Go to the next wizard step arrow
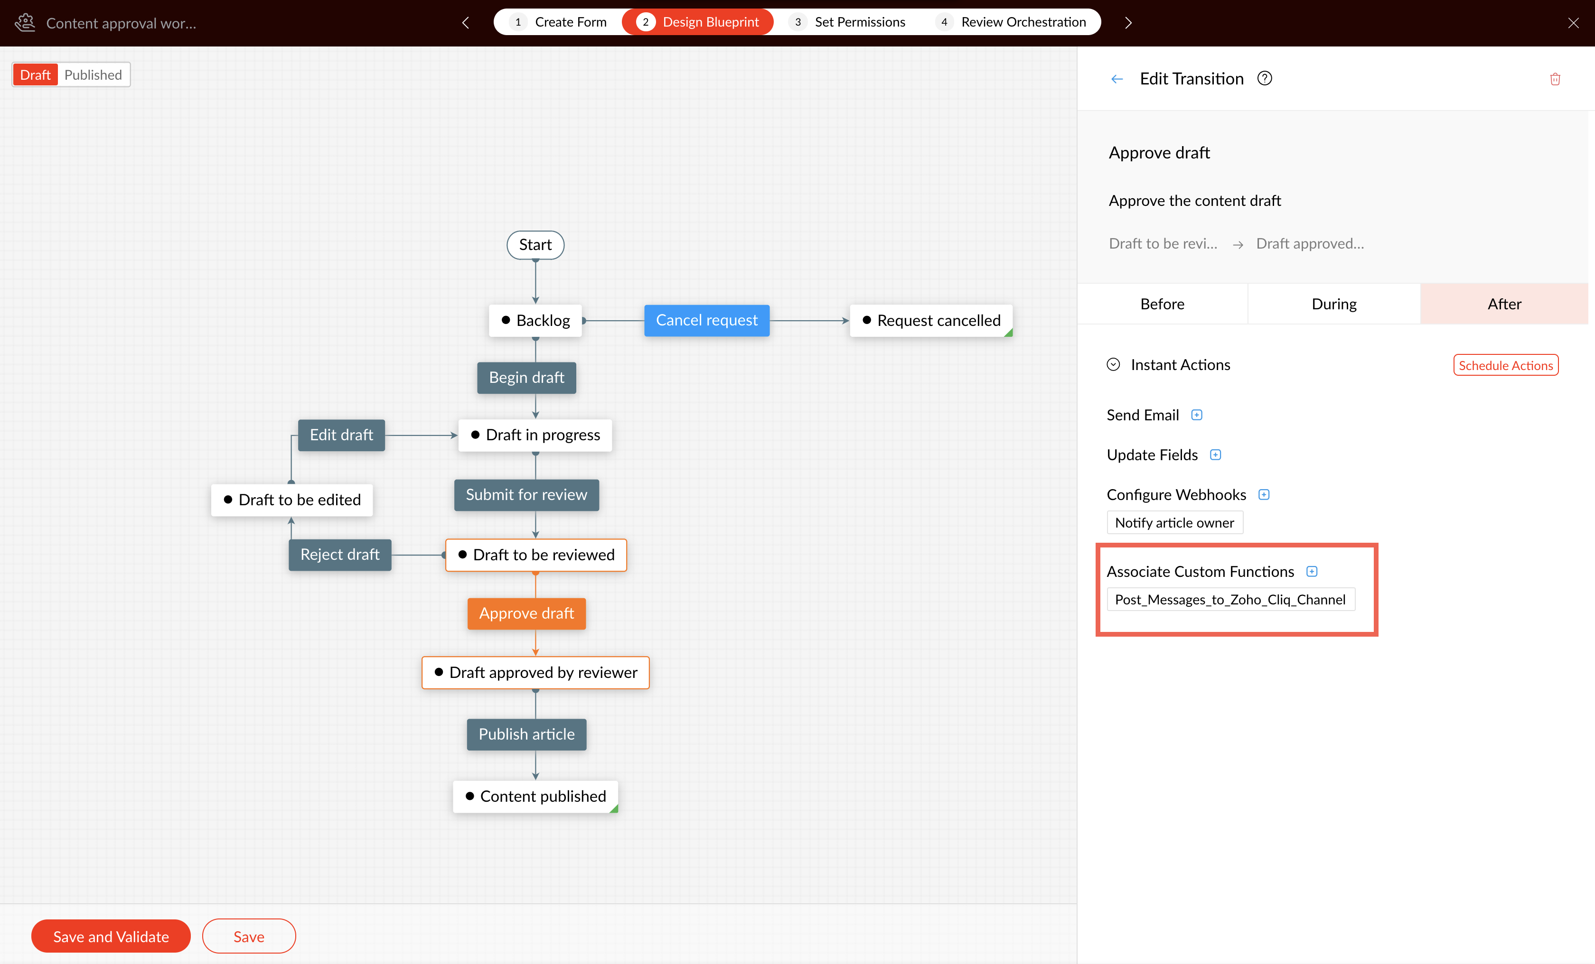The height and width of the screenshot is (964, 1595). (1128, 23)
